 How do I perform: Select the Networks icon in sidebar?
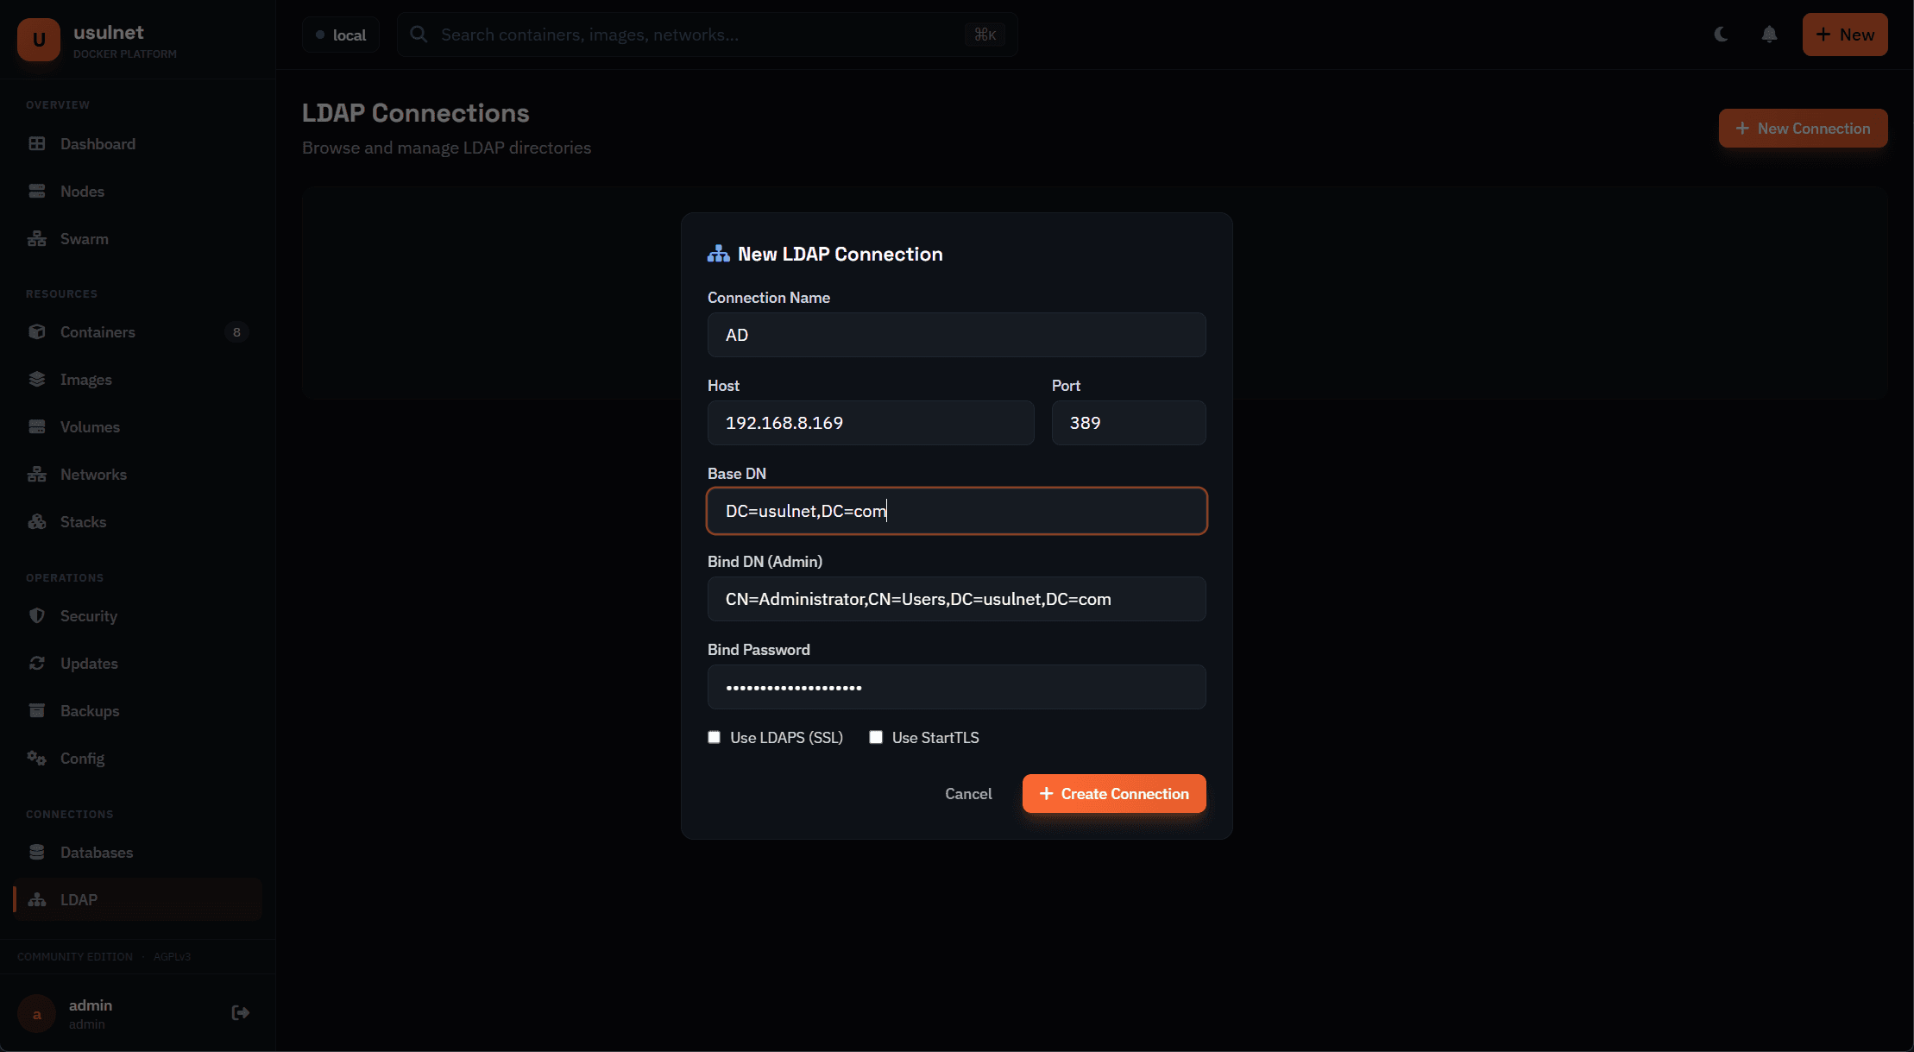[x=38, y=474]
